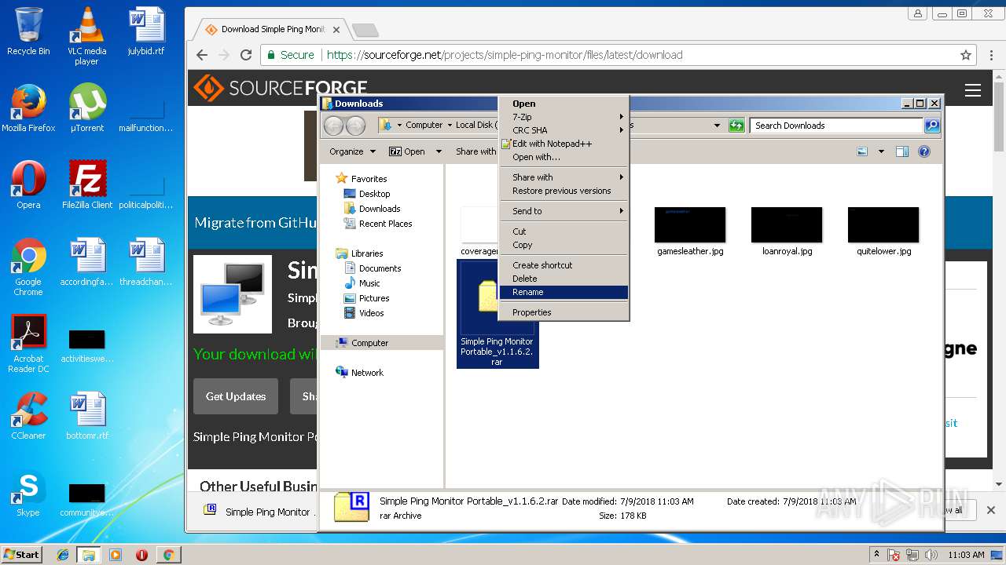This screenshot has height=565, width=1006.
Task: Go back in the Chrome browser
Action: click(x=202, y=55)
